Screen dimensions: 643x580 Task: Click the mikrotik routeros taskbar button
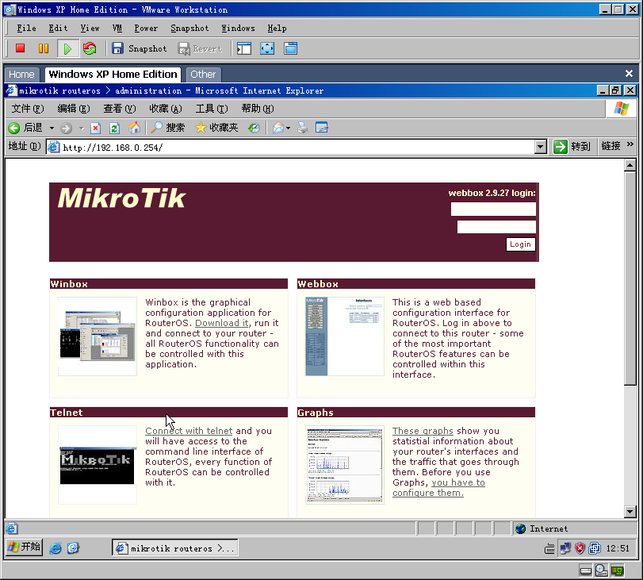tap(174, 548)
